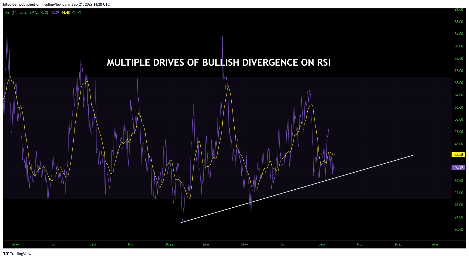Click the MULTIPLE DRIVES OF BULLISH DIVERGENCE annotation
Viewport: 469px width, 259px height.
click(219, 62)
